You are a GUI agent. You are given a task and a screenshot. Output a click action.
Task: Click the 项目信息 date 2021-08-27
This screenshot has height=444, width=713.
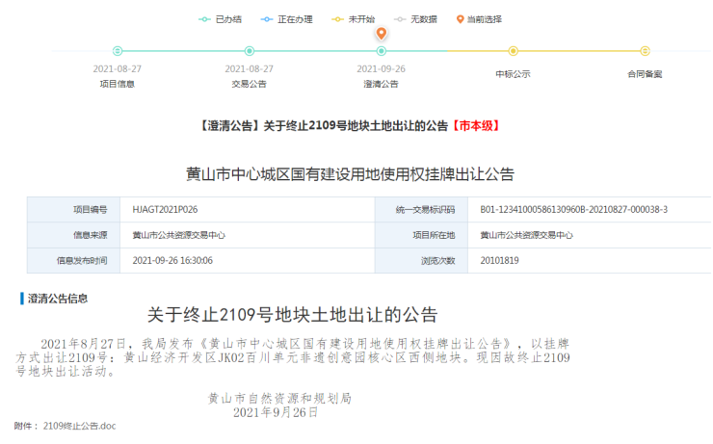(118, 68)
